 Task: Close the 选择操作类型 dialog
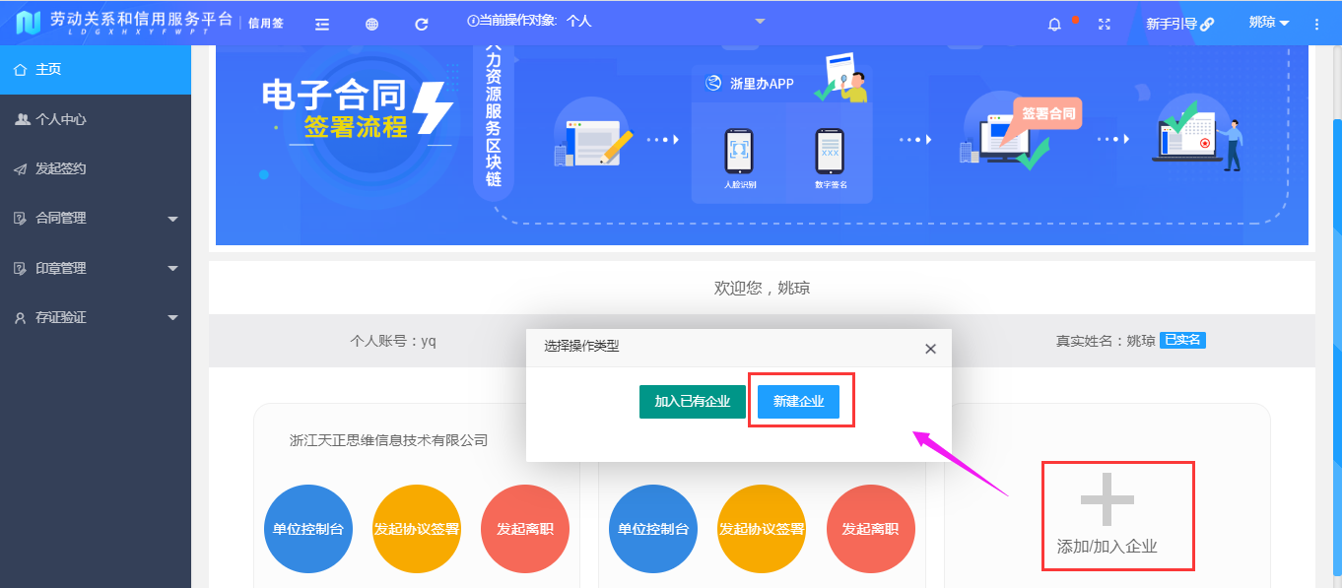pos(930,349)
